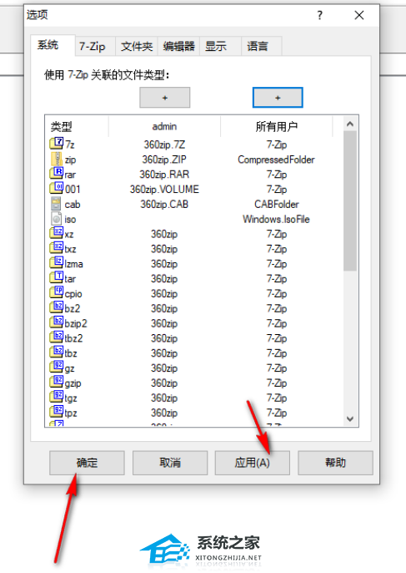Click the gzip file type icon

tap(57, 383)
